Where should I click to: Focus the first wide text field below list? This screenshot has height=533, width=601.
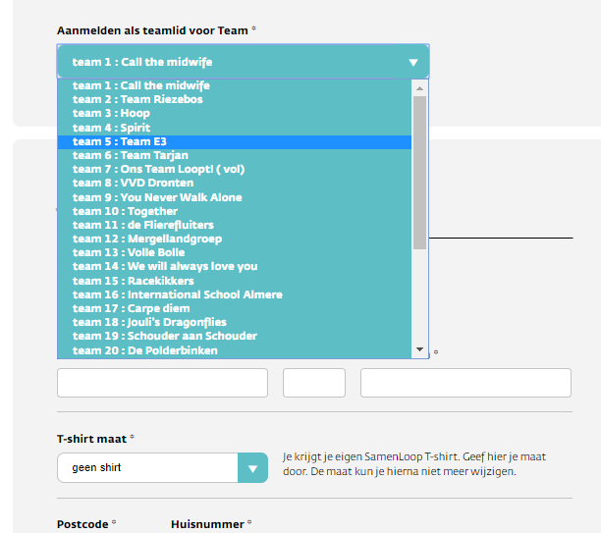162,383
